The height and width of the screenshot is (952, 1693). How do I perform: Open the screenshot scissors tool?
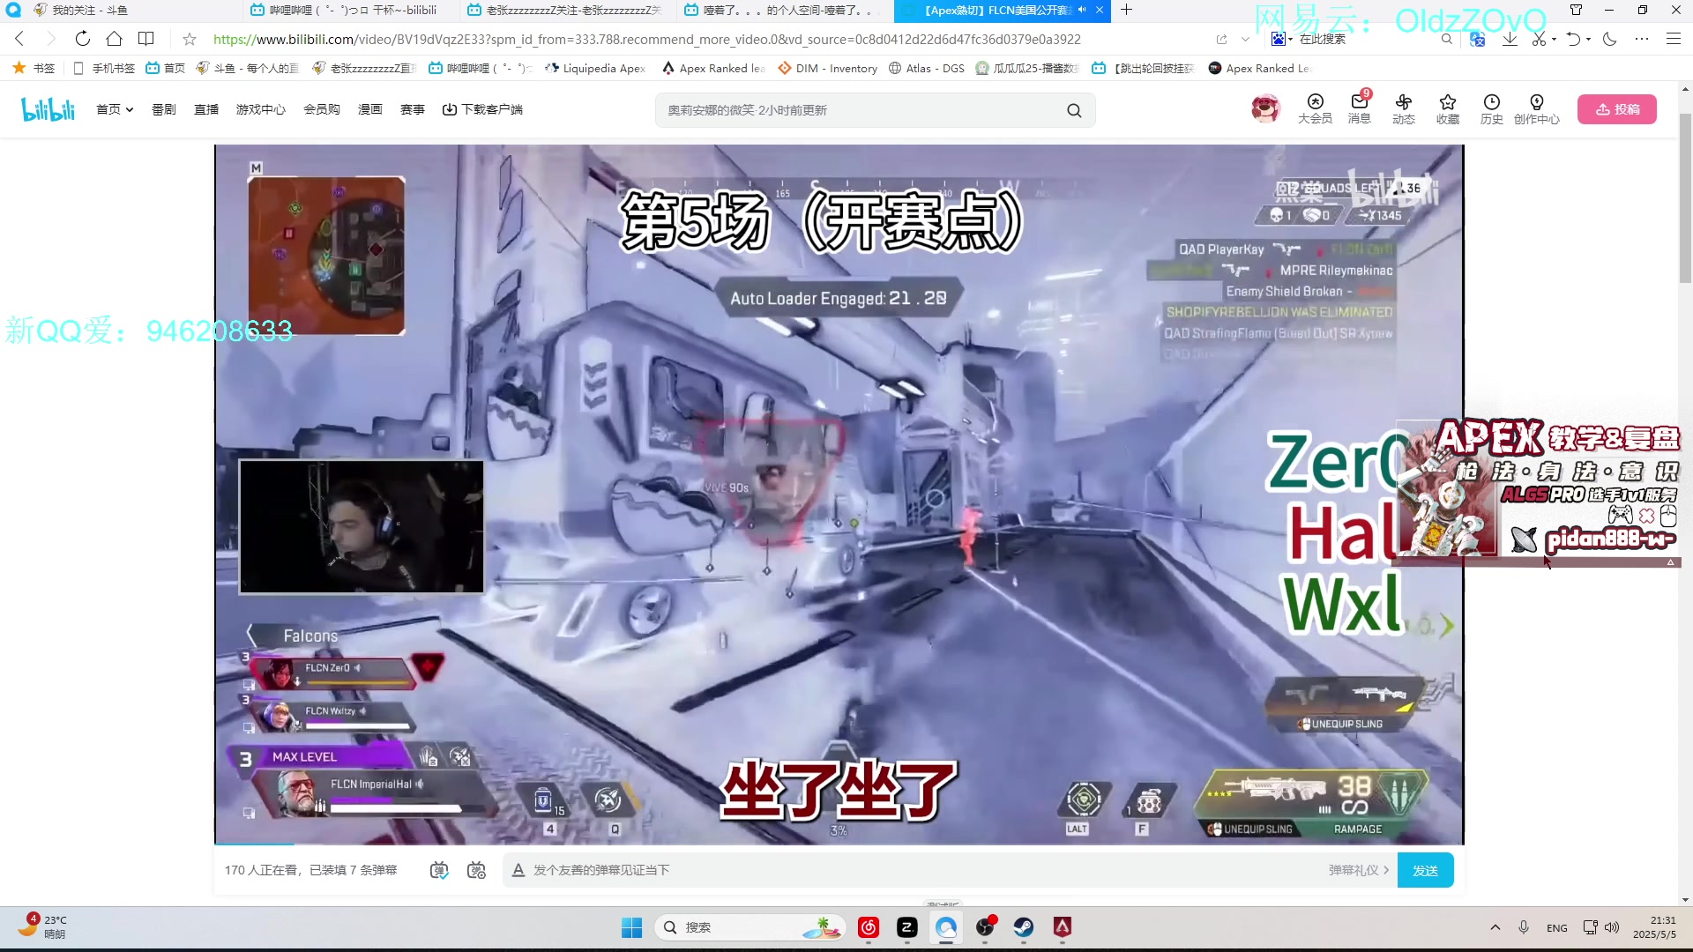tap(1539, 39)
